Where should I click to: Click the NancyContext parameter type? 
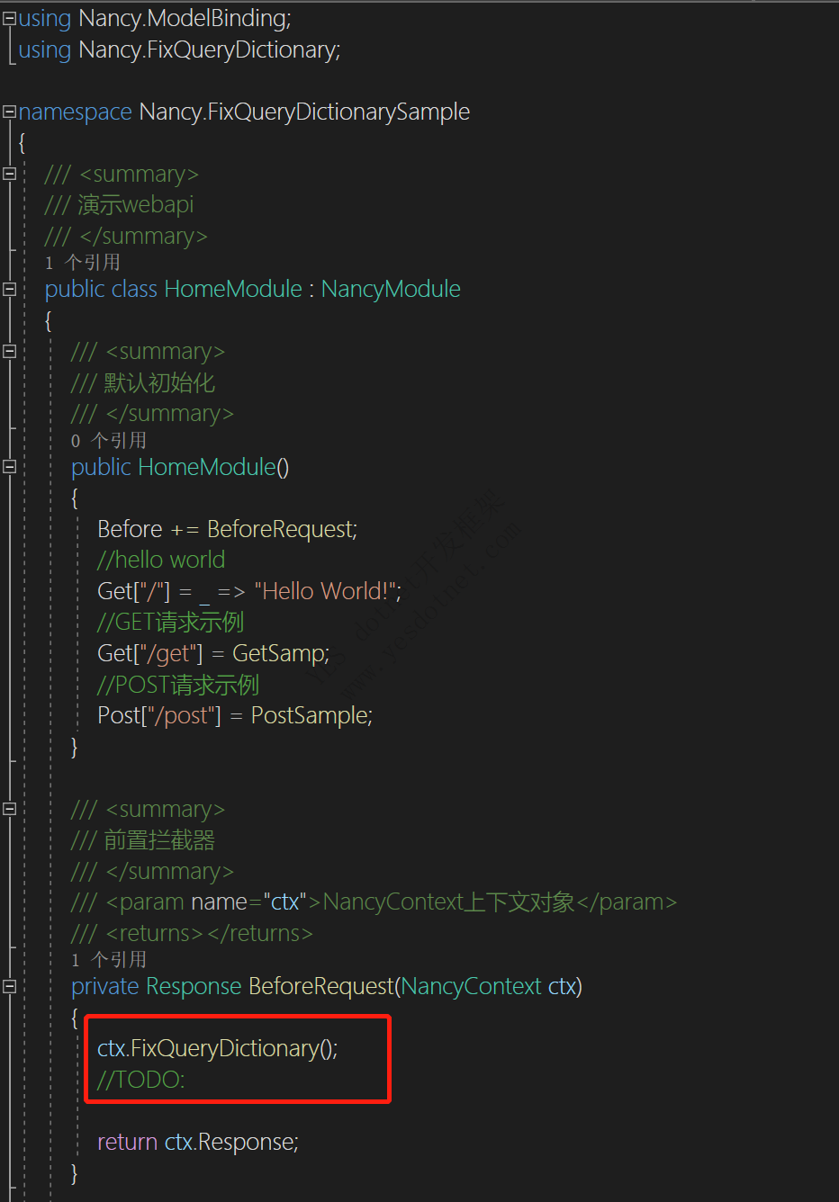(471, 986)
